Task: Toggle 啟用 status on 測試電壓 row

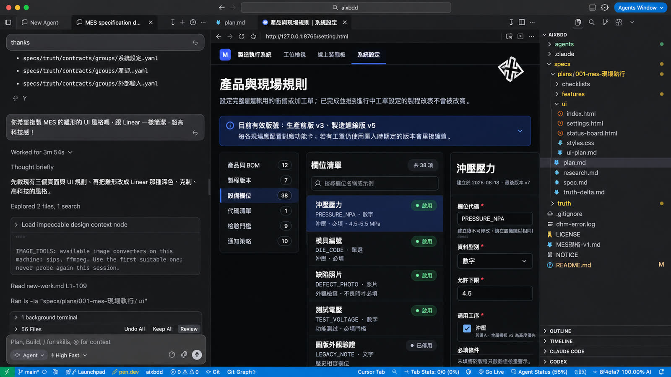Action: pyautogui.click(x=424, y=311)
